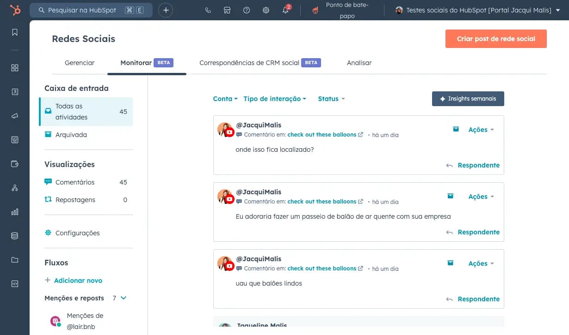
Task: Click the Criar post de rede social button
Action: (495, 39)
